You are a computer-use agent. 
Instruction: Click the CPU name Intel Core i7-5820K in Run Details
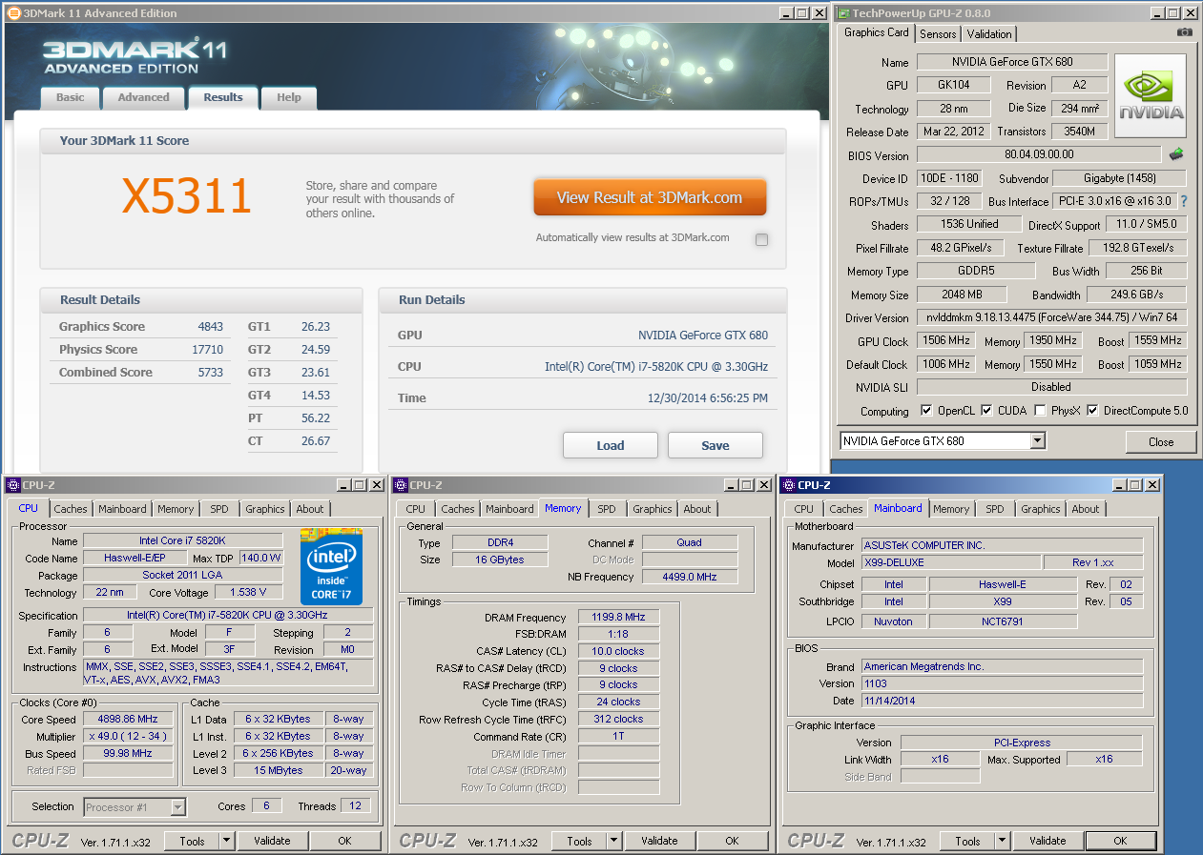[x=656, y=367]
